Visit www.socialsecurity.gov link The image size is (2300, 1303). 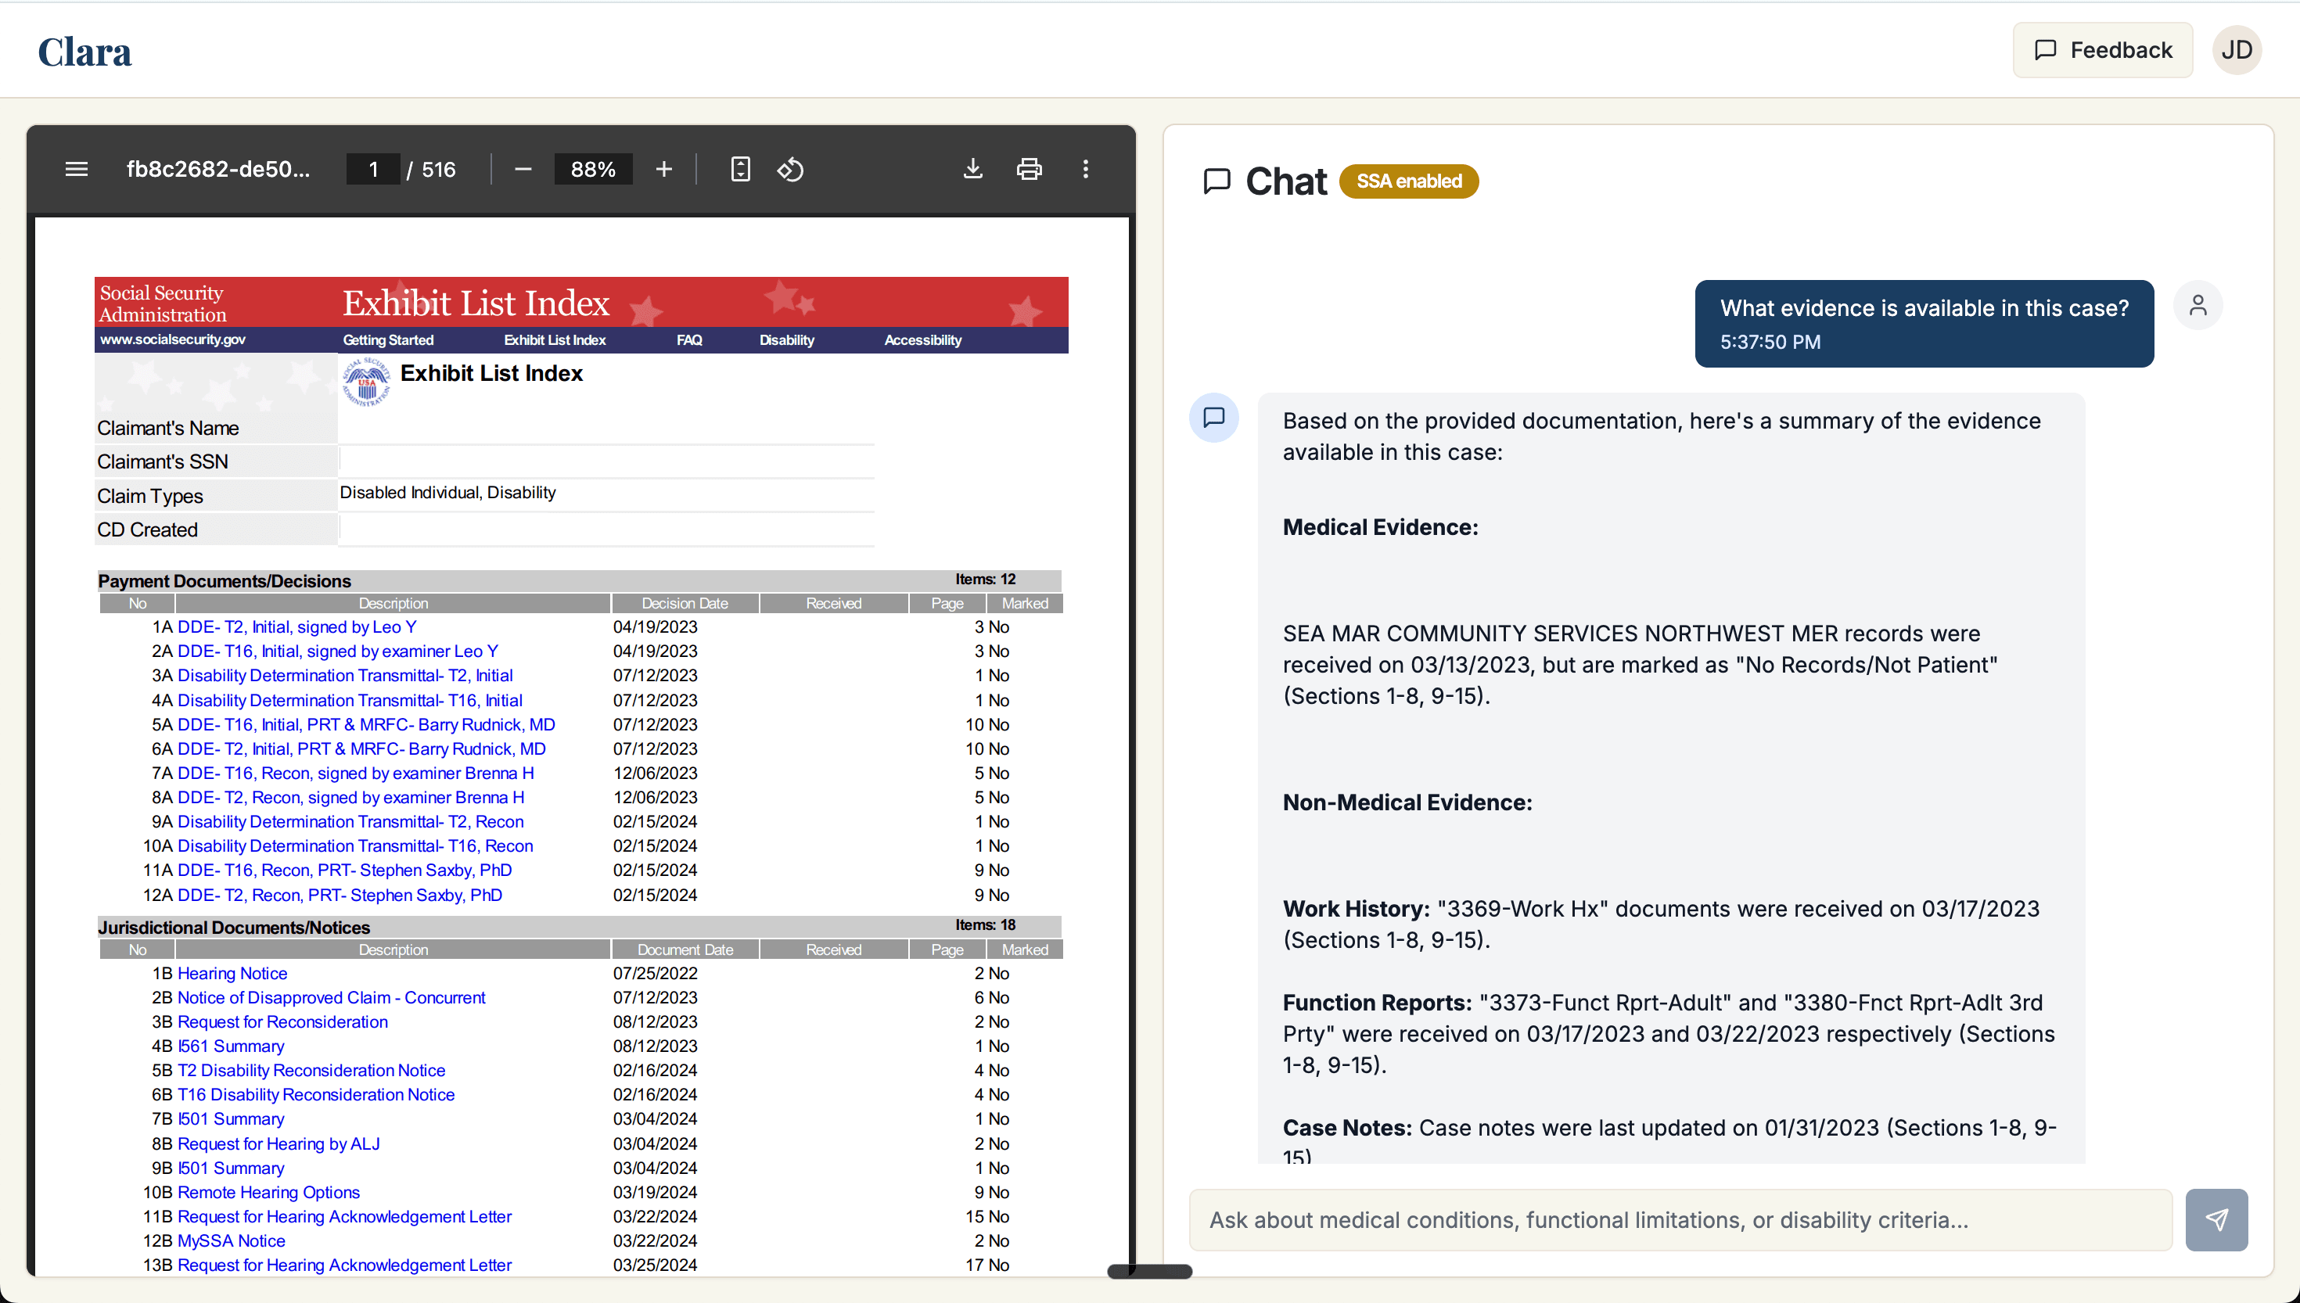173,339
